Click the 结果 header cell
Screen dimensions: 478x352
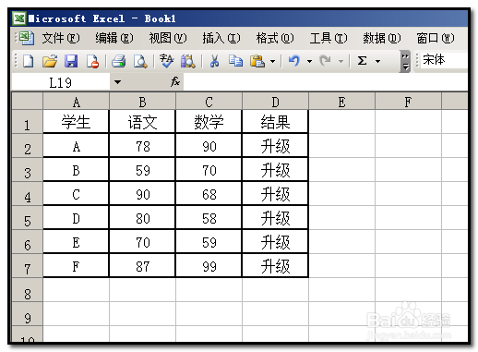click(x=275, y=122)
